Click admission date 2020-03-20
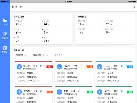Viewport: 137px width, 103px height. (73, 81)
